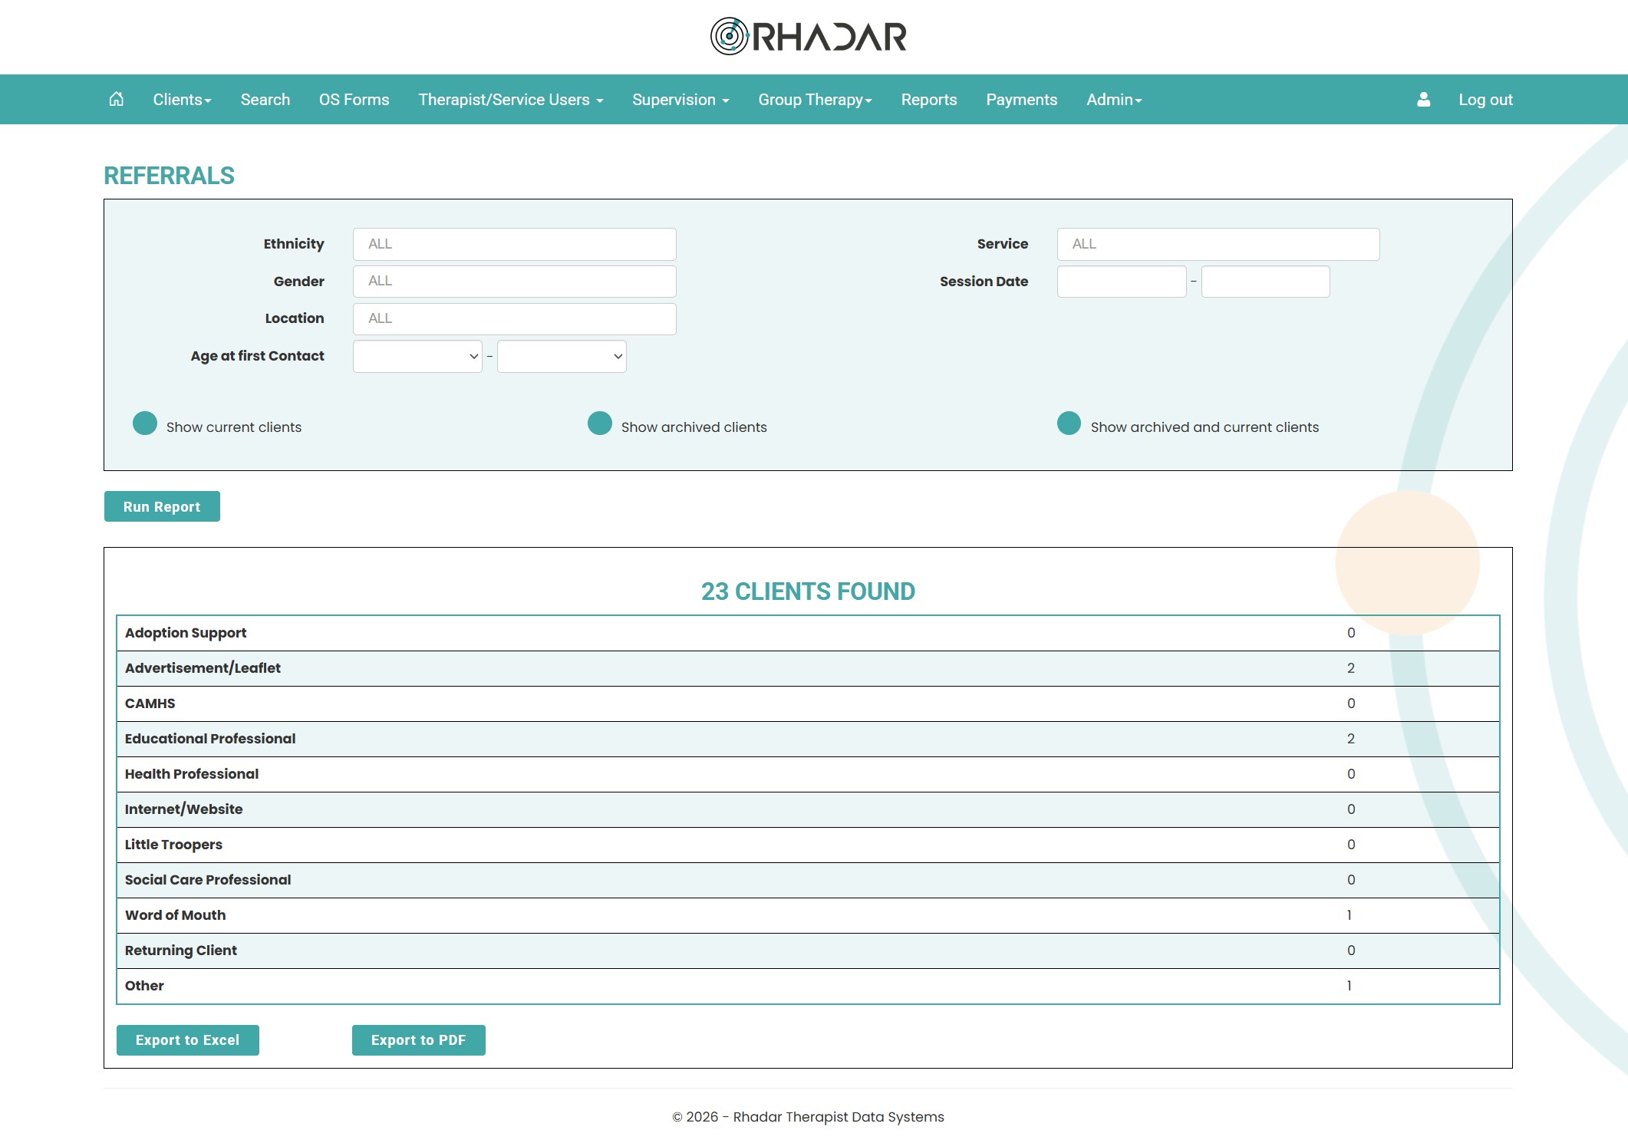Click Internet/Website row label
The width and height of the screenshot is (1628, 1140).
[183, 809]
